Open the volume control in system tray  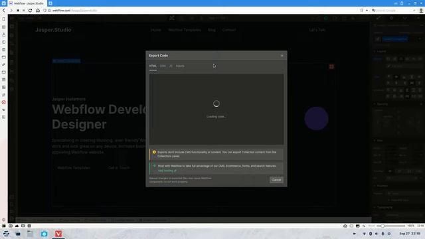pos(377,234)
